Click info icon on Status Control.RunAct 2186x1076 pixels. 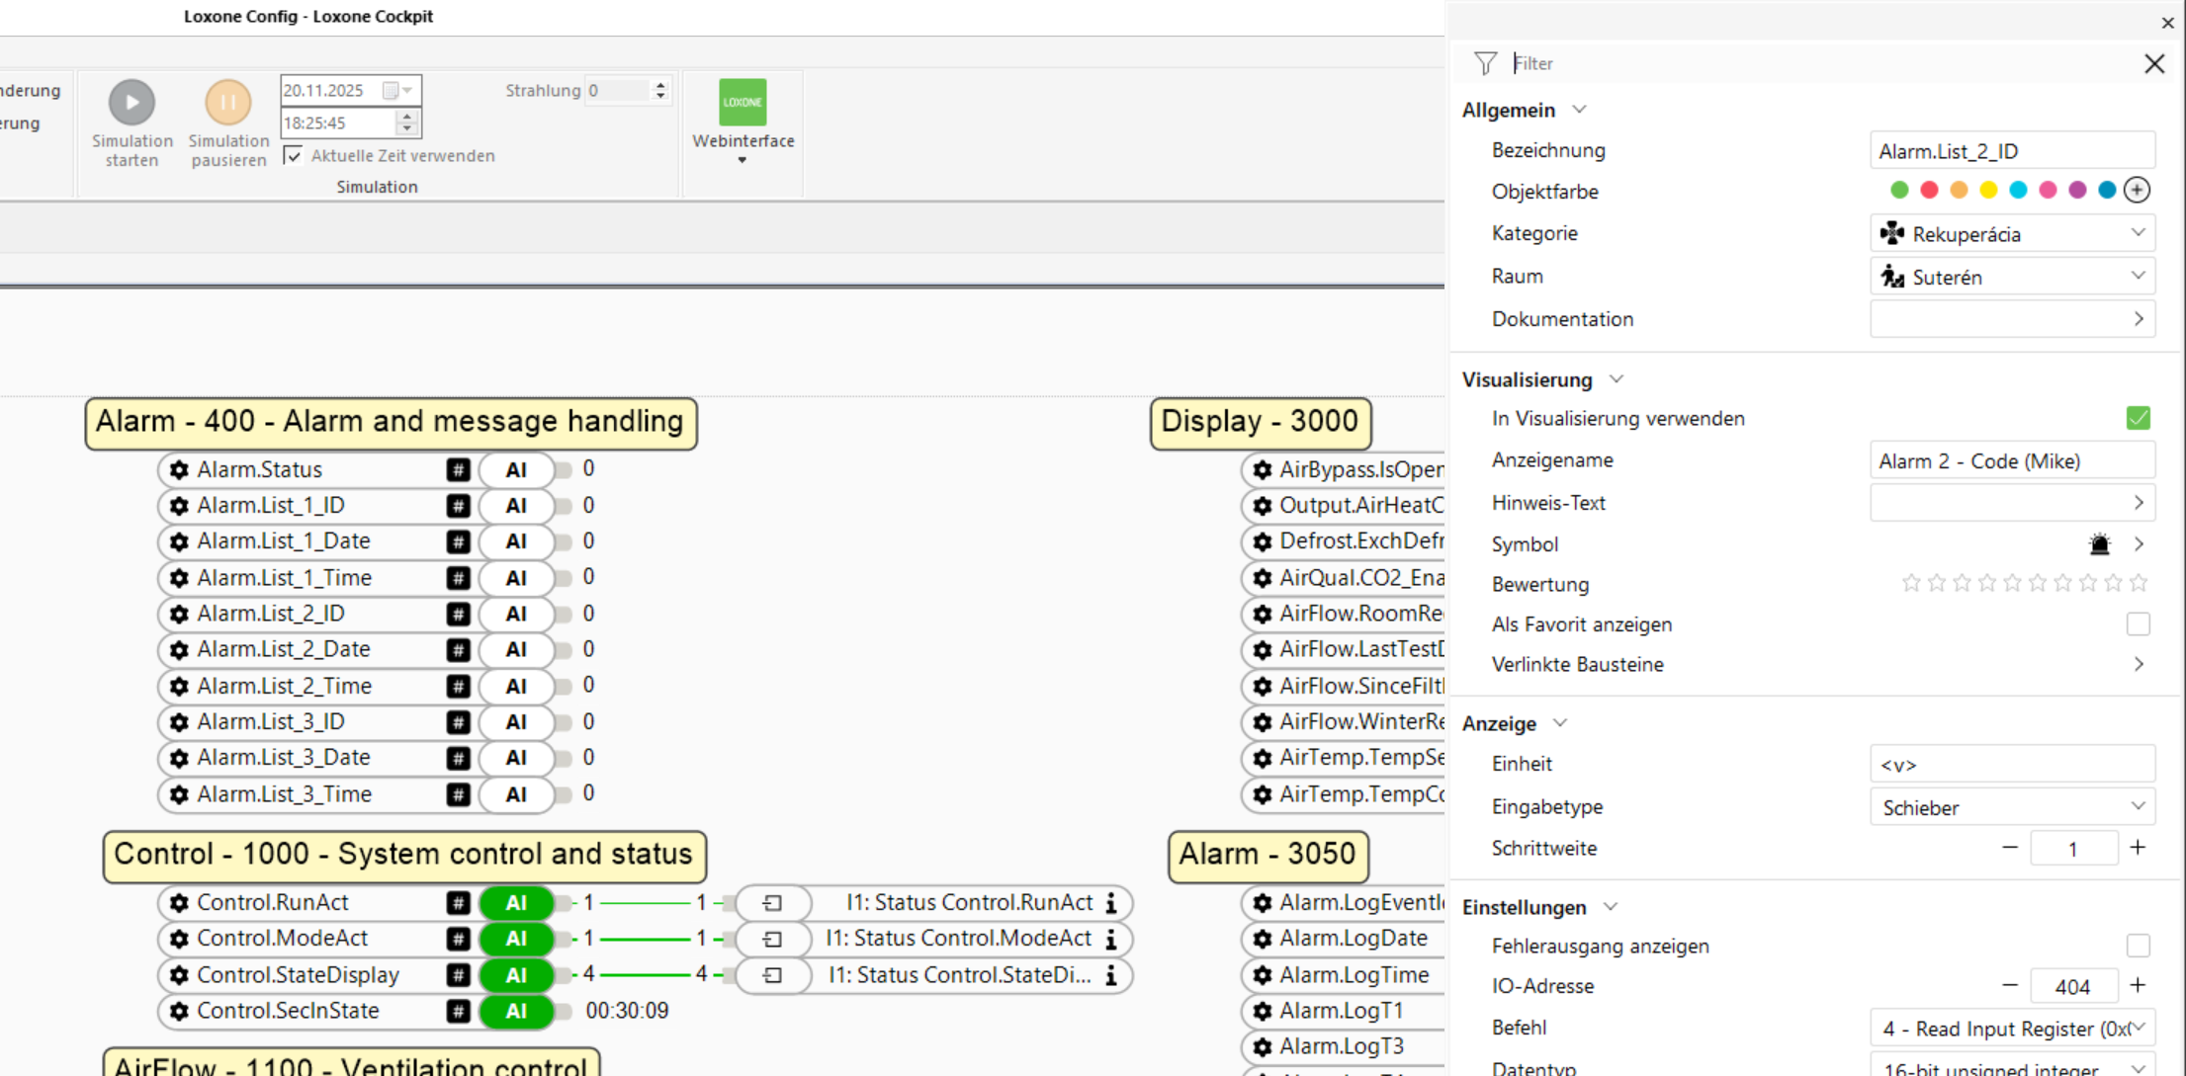point(1111,902)
